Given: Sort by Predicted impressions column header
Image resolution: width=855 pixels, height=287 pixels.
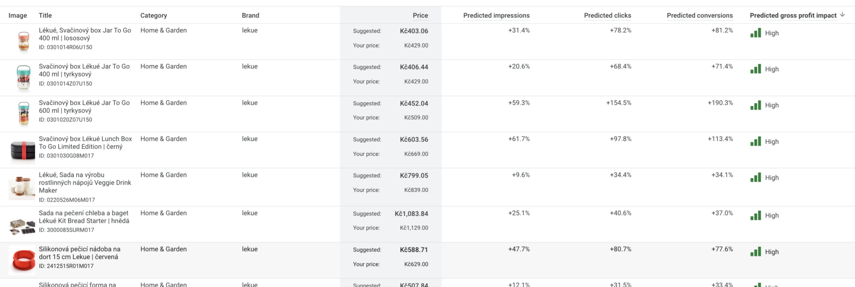Looking at the screenshot, I should tap(496, 15).
